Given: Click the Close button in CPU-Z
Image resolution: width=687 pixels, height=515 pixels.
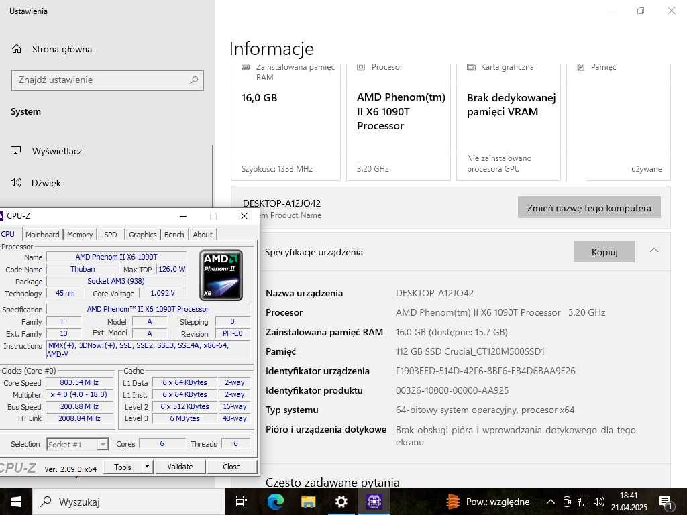Looking at the screenshot, I should pos(231,467).
